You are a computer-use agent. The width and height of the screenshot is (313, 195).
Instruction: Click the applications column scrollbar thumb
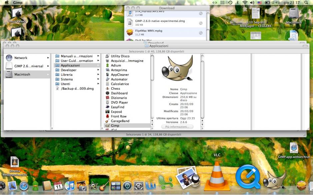coord(152,68)
